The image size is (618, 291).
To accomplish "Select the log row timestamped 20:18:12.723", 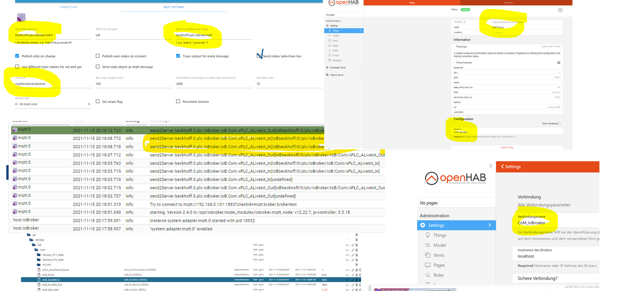I will pos(168,130).
